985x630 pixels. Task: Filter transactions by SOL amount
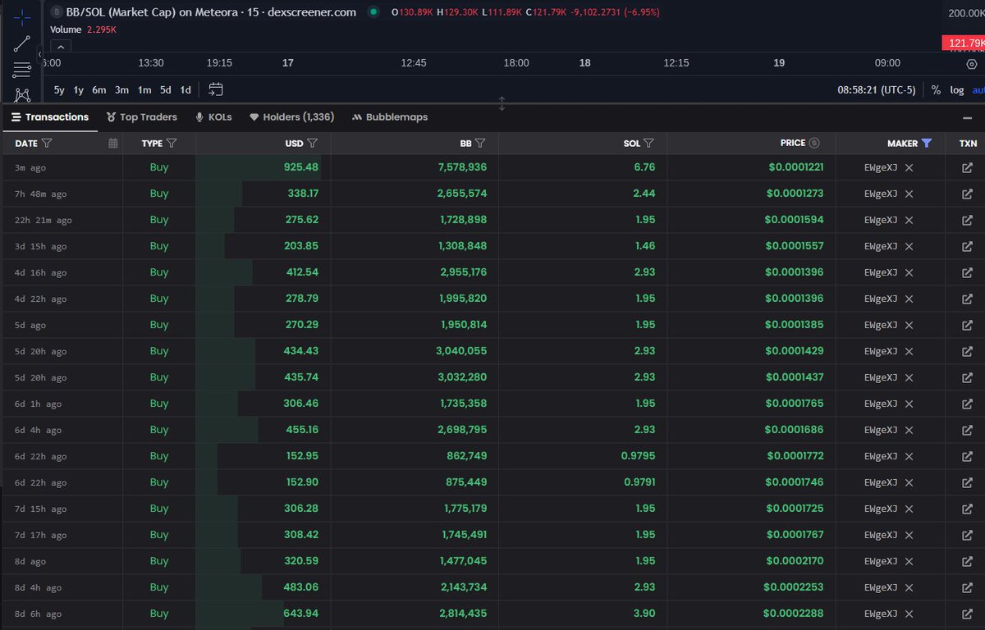click(648, 143)
